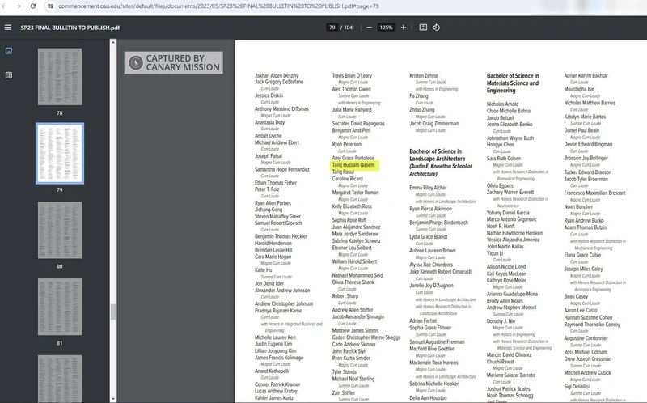This screenshot has height=403, width=647.
Task: Click the browser back arrow
Action: tap(7, 6)
